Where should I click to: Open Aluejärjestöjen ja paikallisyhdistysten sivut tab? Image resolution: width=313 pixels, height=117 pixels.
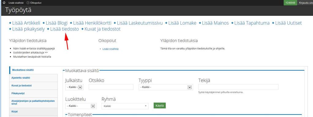click(34, 102)
